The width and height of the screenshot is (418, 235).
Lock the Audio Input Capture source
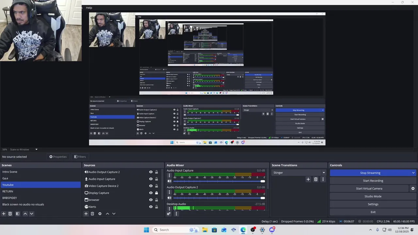tap(156, 179)
